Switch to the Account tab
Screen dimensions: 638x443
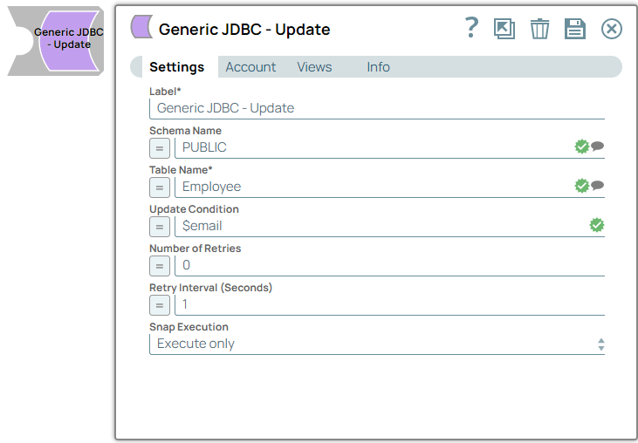250,67
